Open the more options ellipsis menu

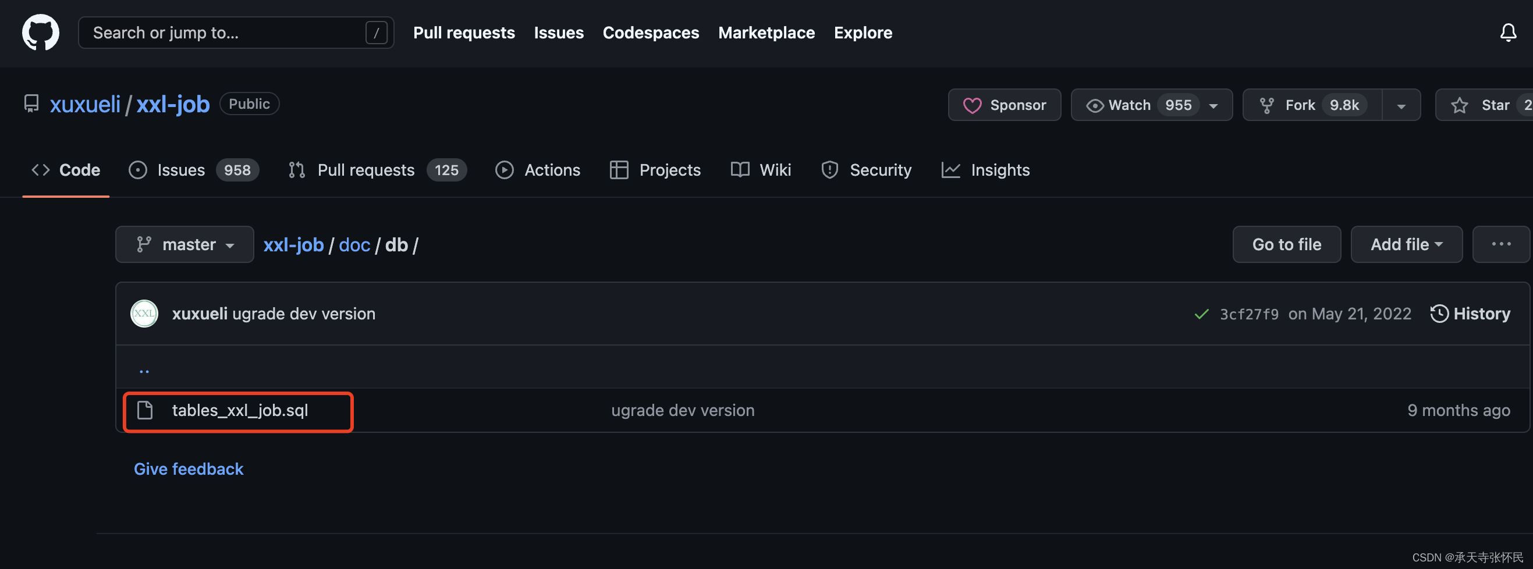coord(1501,244)
